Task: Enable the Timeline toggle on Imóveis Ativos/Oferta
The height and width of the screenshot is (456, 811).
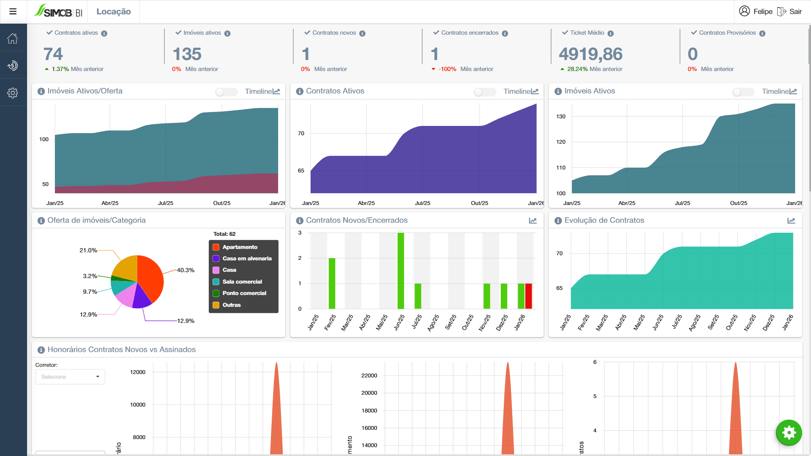Action: pyautogui.click(x=226, y=92)
